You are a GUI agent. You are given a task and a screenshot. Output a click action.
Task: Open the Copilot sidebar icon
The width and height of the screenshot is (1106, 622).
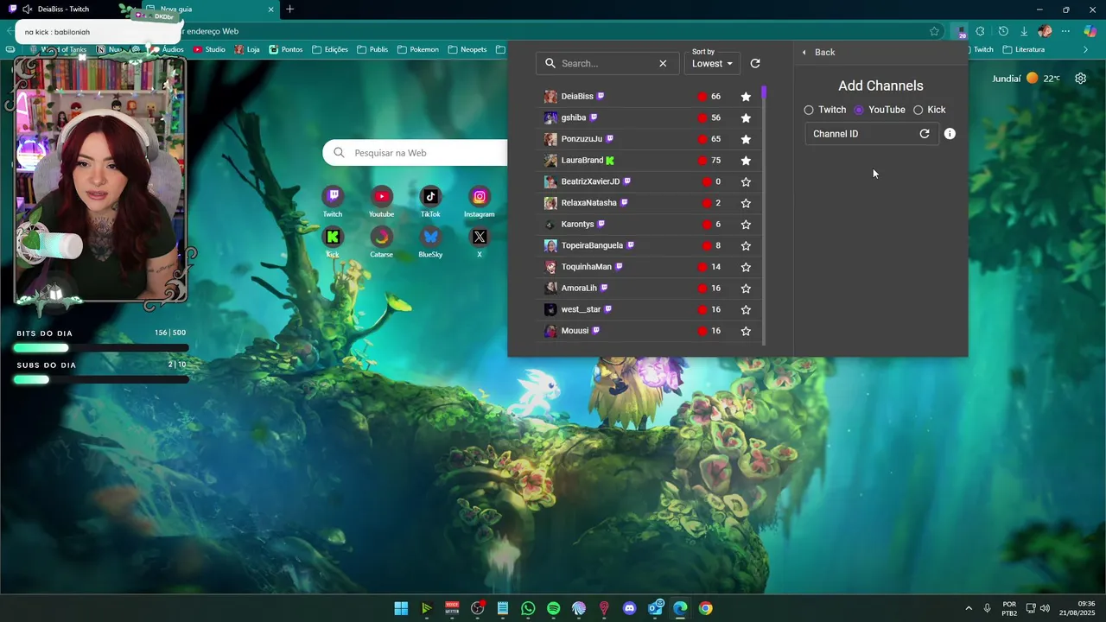click(x=1090, y=31)
